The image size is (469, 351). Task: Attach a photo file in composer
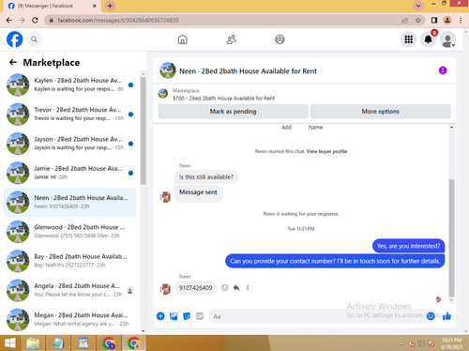point(174,316)
